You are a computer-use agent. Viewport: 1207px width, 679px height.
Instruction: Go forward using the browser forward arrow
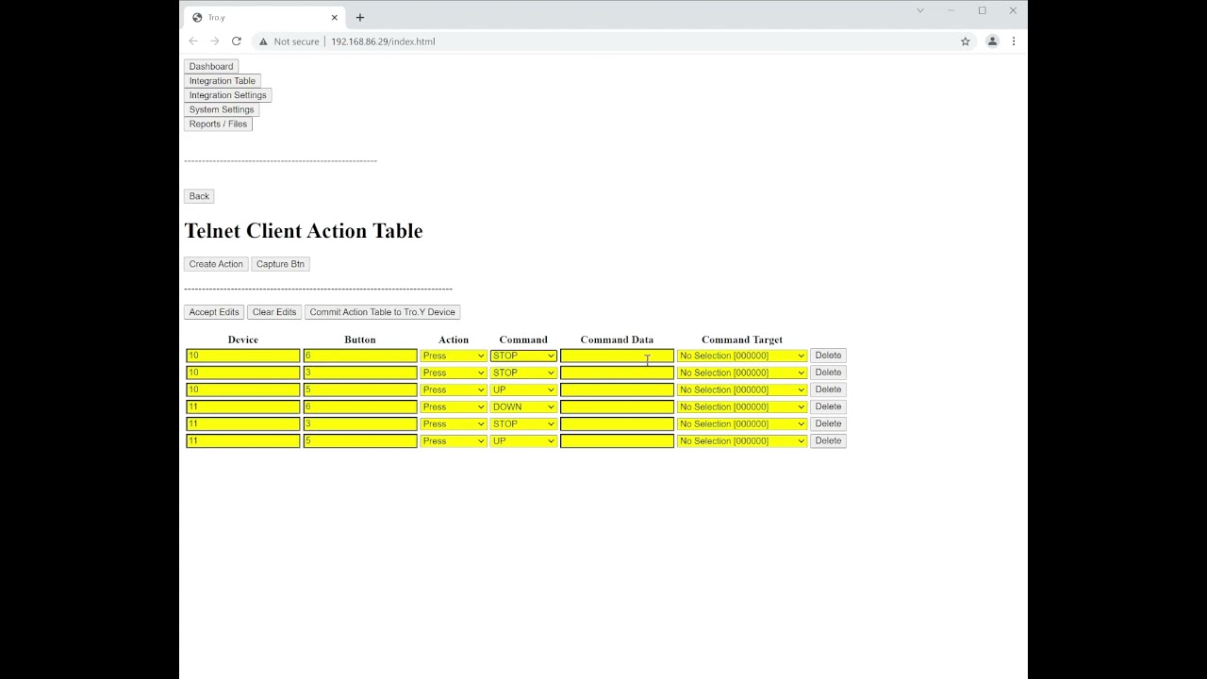pyautogui.click(x=215, y=41)
